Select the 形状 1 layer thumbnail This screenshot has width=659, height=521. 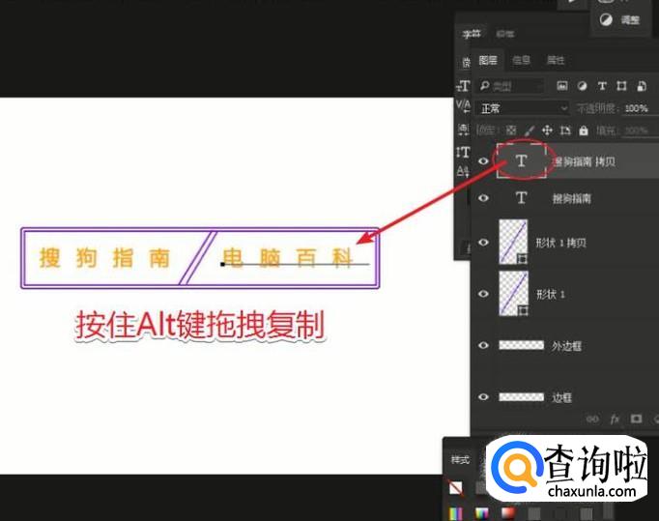(x=513, y=293)
